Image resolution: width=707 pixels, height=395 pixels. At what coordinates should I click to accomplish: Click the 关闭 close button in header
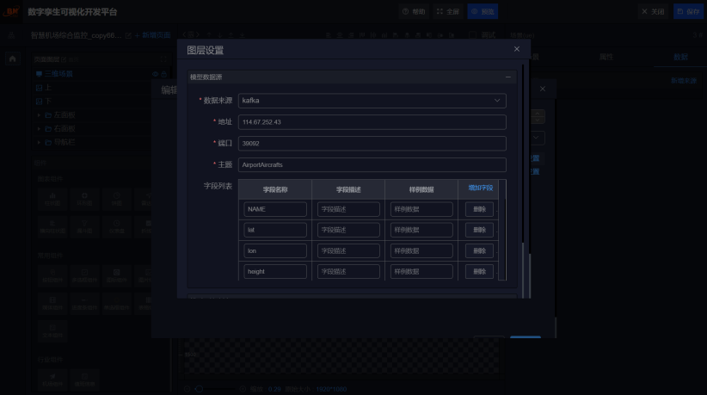653,11
